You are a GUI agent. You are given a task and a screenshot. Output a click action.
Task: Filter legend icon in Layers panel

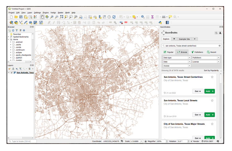(x=20, y=69)
